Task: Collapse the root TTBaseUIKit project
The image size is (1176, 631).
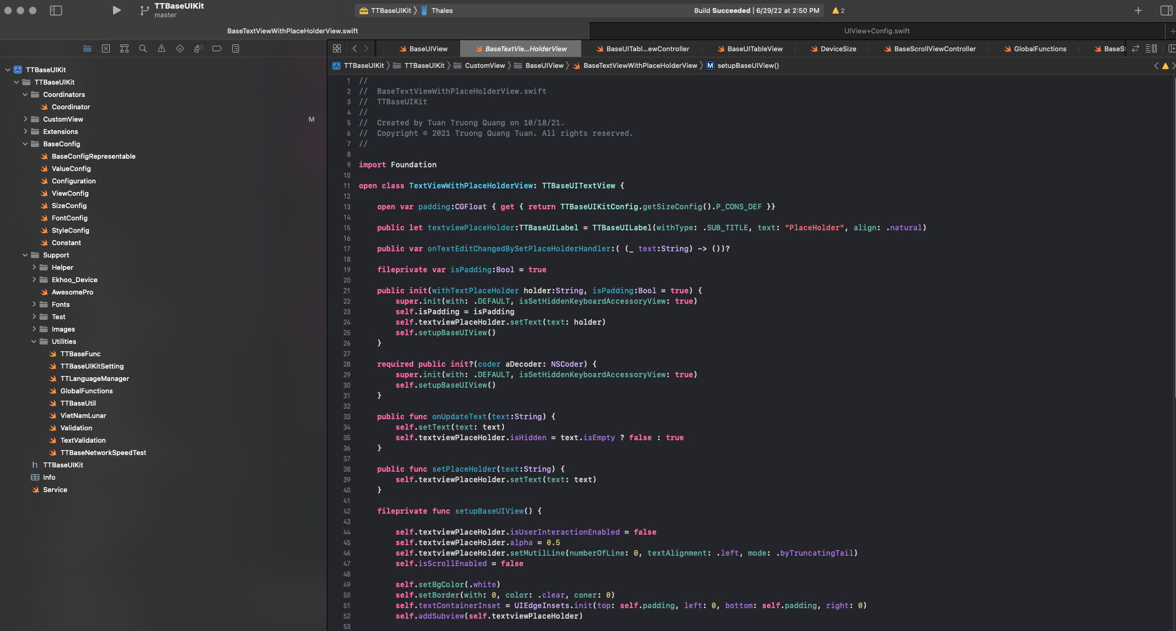Action: (7, 70)
